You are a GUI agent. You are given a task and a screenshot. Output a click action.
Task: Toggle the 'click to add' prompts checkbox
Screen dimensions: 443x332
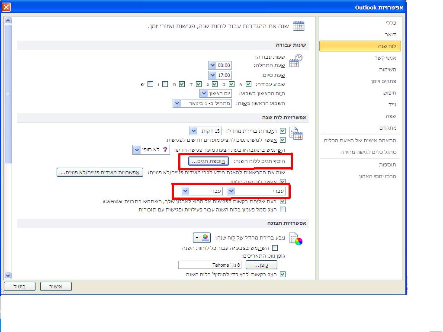(x=282, y=274)
